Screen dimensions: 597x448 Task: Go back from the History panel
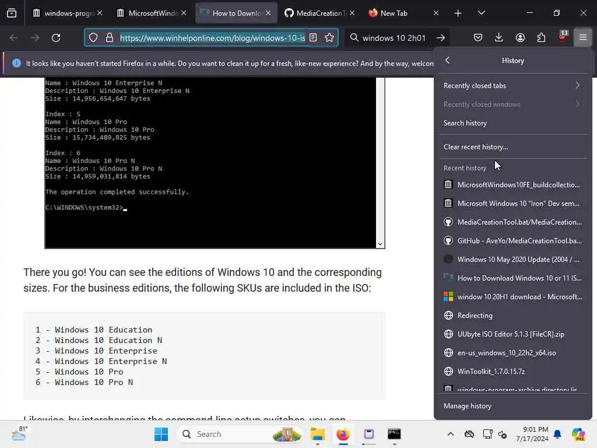(x=448, y=60)
